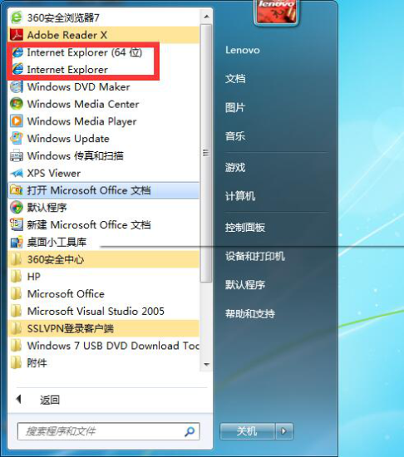Open Windows 传真和扫描 icon
The height and width of the screenshot is (457, 404).
pos(17,155)
